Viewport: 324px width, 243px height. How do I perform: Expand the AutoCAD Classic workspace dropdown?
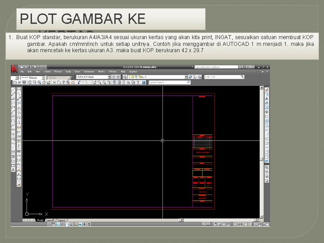point(109,77)
